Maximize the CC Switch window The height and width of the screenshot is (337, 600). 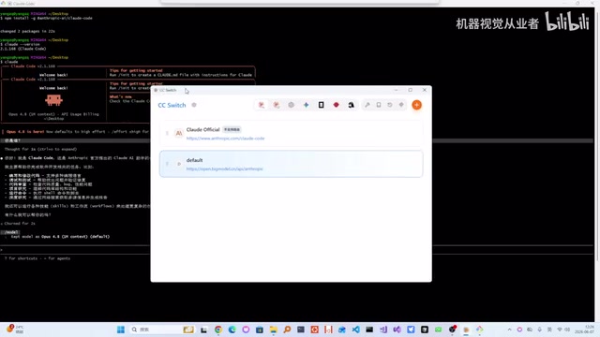click(411, 90)
